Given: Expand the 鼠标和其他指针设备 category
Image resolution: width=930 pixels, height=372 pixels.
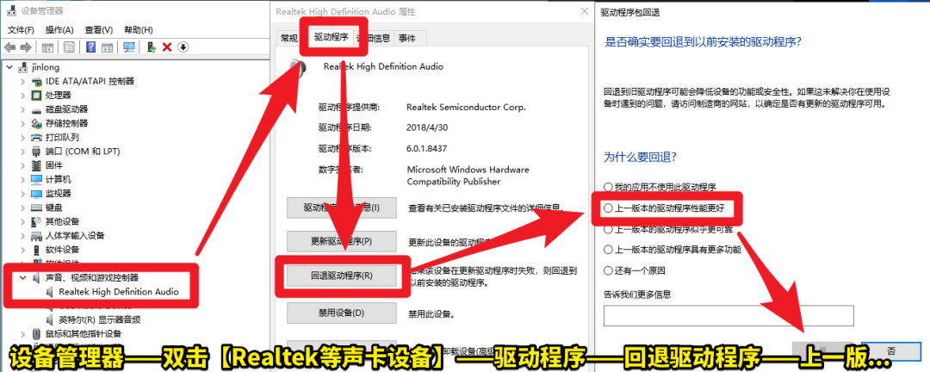Looking at the screenshot, I should 22,333.
